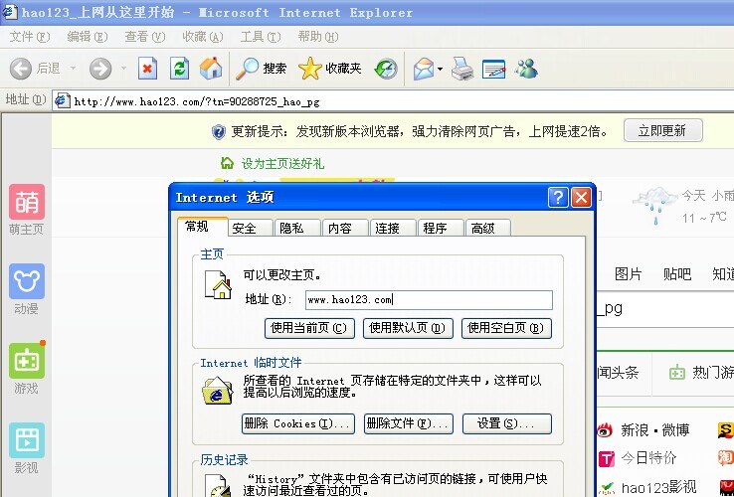The width and height of the screenshot is (734, 497).
Task: Click the 使用默认页(D) button
Action: click(x=408, y=328)
